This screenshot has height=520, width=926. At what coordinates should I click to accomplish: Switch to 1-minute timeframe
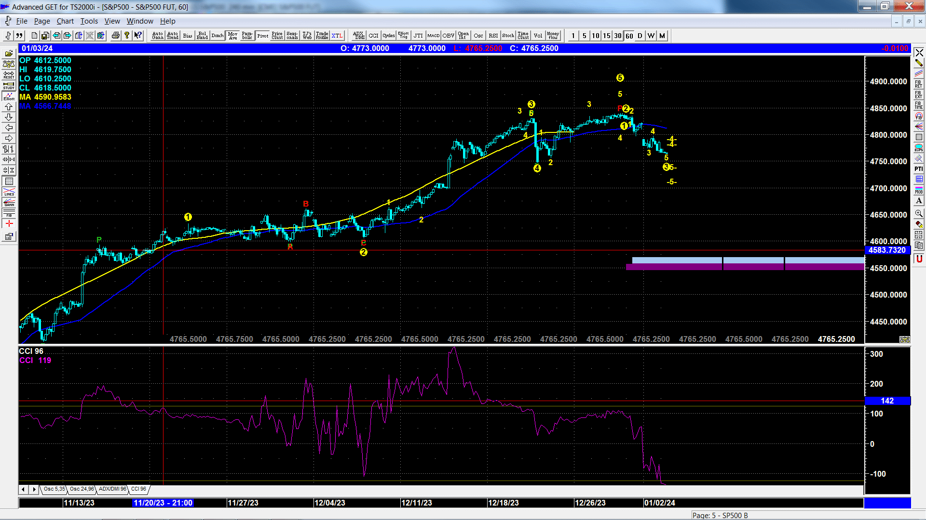point(573,36)
